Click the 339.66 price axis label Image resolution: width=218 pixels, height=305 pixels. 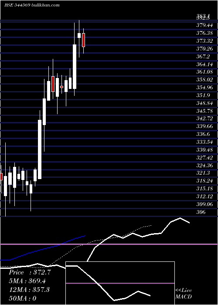(x=204, y=126)
